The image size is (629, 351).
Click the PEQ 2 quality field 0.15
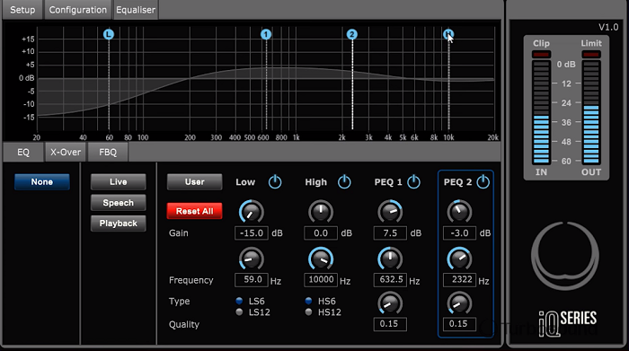tap(460, 324)
